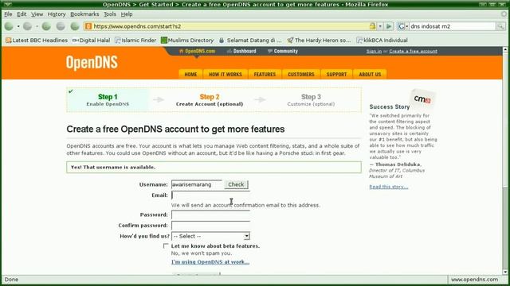The image size is (510, 286).
Task: Open the search engine selector dropdown
Action: point(403,26)
